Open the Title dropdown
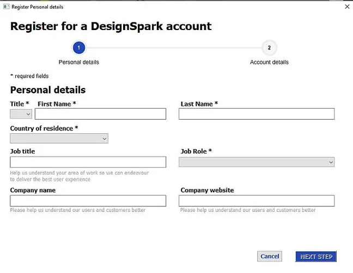The height and width of the screenshot is (273, 353). (x=21, y=114)
